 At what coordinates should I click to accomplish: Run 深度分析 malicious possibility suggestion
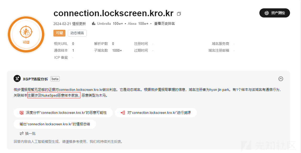point(63,113)
